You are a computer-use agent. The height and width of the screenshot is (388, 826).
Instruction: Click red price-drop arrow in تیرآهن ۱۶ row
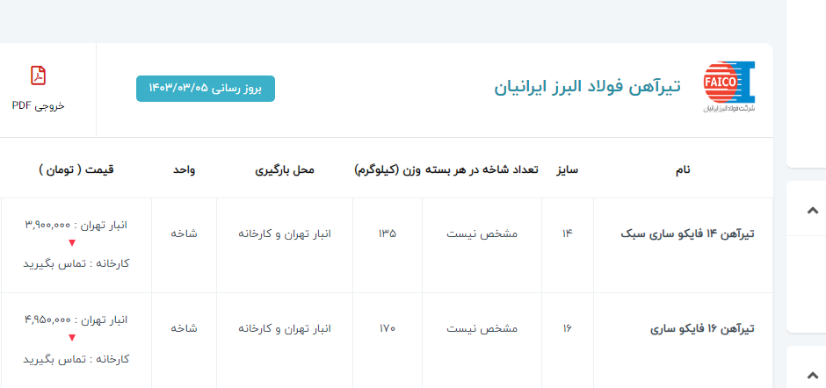click(x=72, y=338)
